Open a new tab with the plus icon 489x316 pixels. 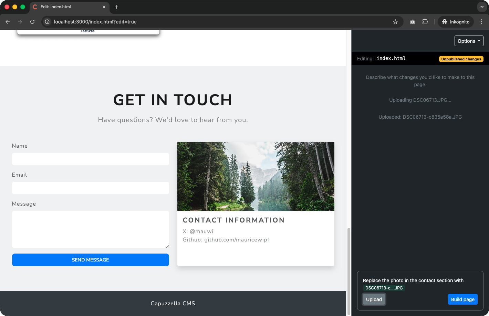coord(116,7)
